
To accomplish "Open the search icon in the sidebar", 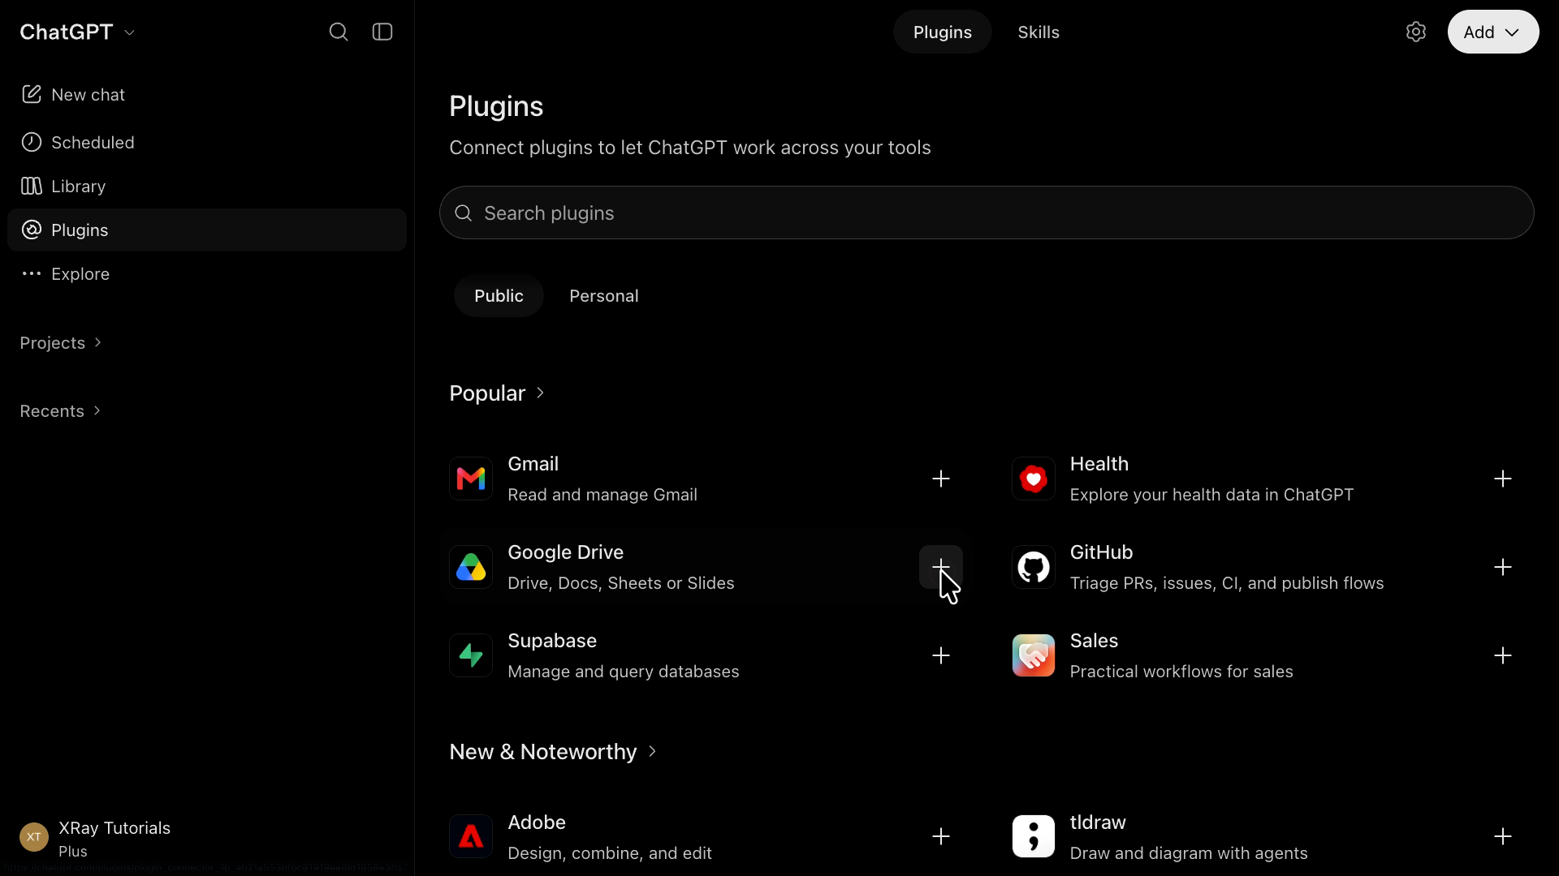I will [339, 32].
